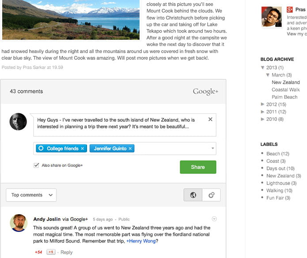Screen dimensions: 307x258
Task: Remove the College friends chip
Action: point(83,149)
